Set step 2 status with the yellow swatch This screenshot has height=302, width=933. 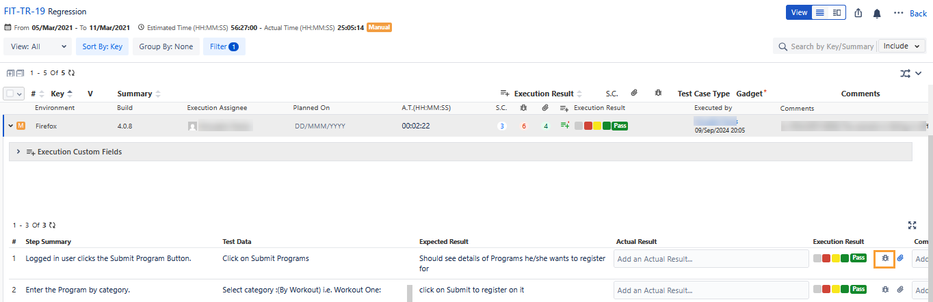pyautogui.click(x=836, y=290)
